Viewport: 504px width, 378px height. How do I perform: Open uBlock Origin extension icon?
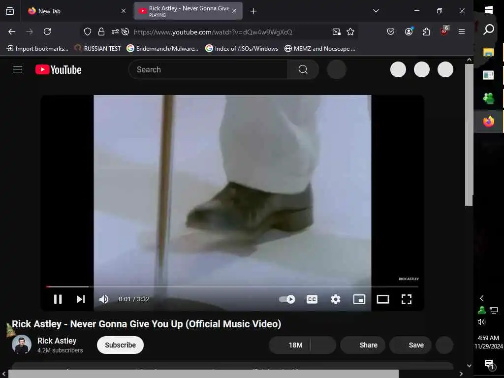tap(444, 31)
